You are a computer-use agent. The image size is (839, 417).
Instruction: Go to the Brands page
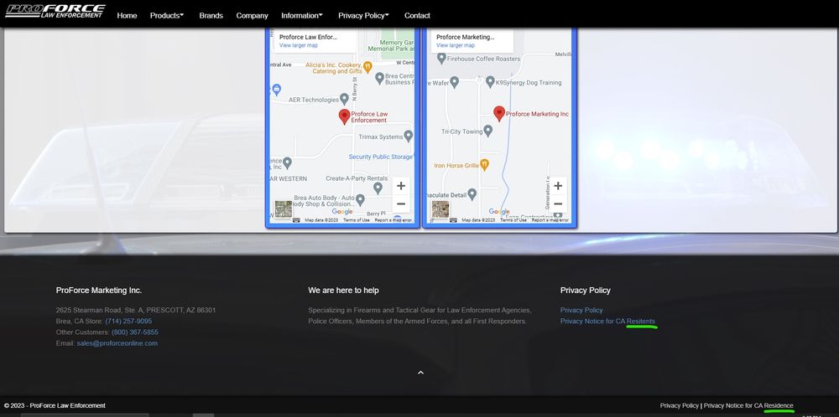point(211,15)
